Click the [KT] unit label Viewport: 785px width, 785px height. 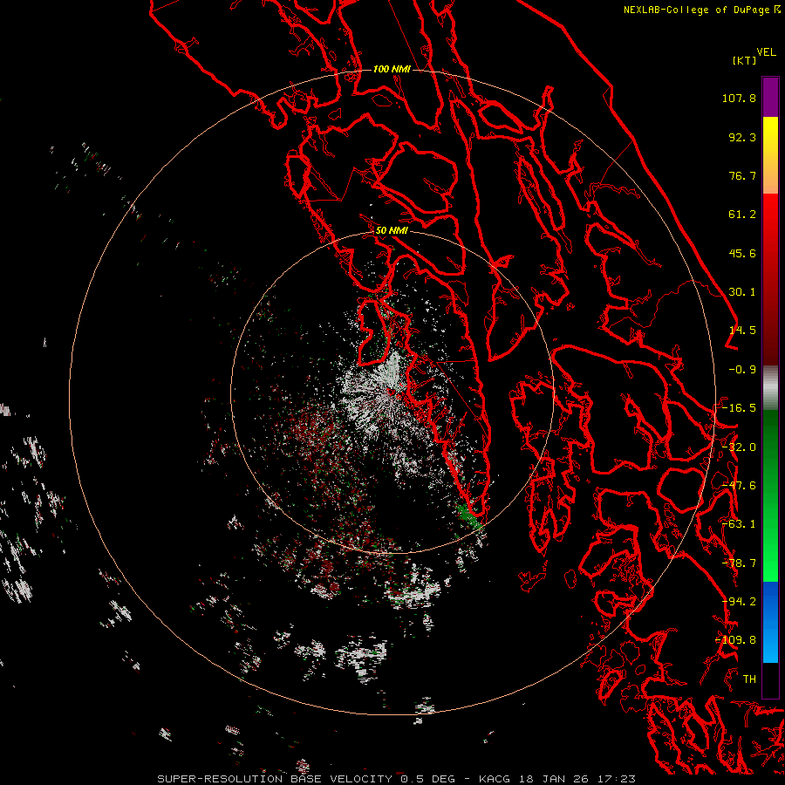click(745, 60)
